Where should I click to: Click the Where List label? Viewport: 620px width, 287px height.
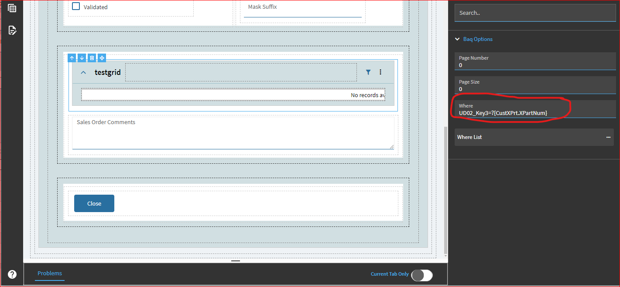point(469,137)
